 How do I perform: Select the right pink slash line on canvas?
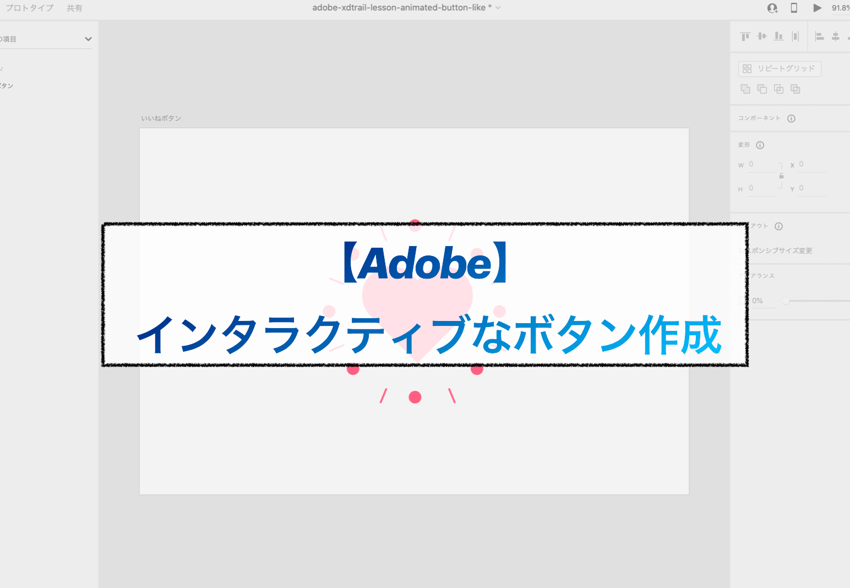point(452,395)
